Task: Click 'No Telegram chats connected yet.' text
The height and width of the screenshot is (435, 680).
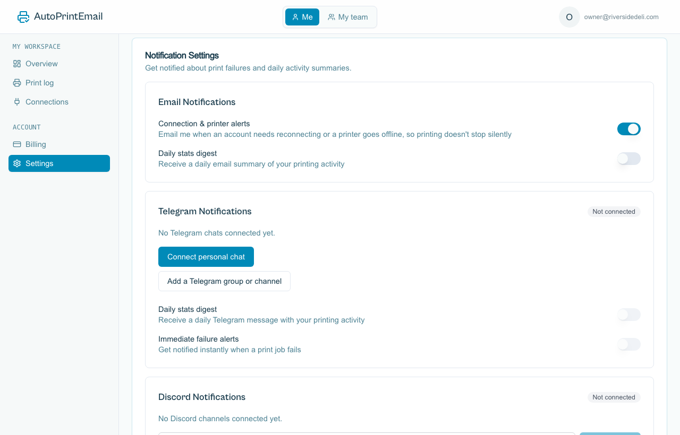Action: (x=217, y=233)
